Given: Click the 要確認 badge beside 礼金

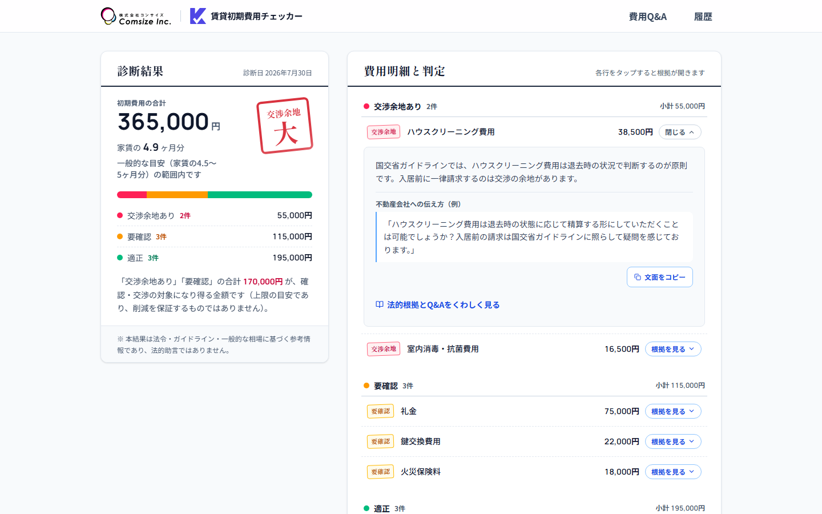Looking at the screenshot, I should (380, 411).
